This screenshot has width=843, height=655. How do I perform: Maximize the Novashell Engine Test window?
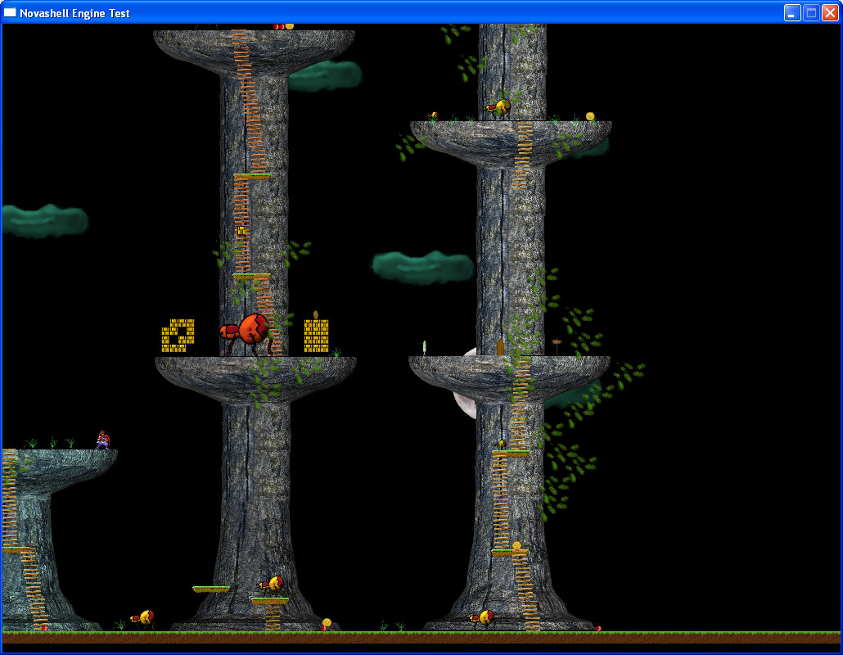811,13
